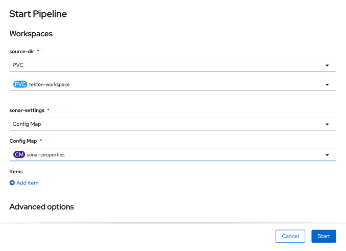Click the blue PVC badge icon
The width and height of the screenshot is (346, 251).
coord(20,84)
